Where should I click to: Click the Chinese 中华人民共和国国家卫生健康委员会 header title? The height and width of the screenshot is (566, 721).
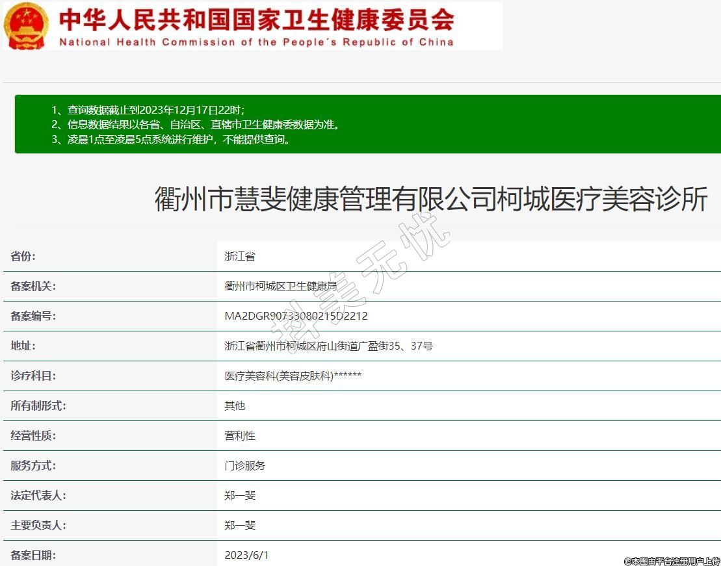(x=256, y=19)
